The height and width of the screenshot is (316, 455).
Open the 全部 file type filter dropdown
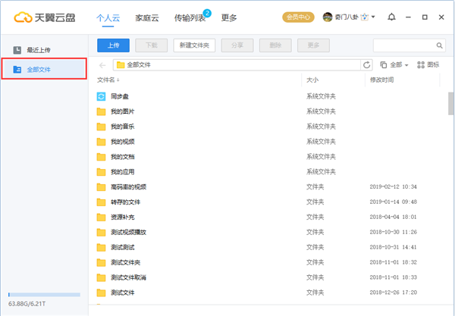[394, 64]
